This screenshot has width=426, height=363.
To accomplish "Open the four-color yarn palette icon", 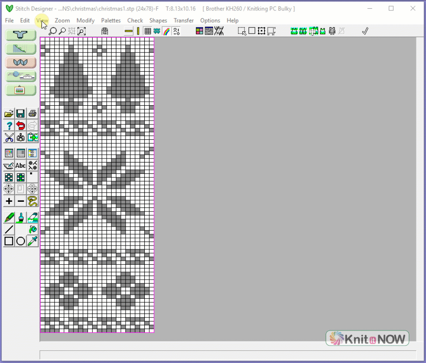I will pyautogui.click(x=199, y=31).
